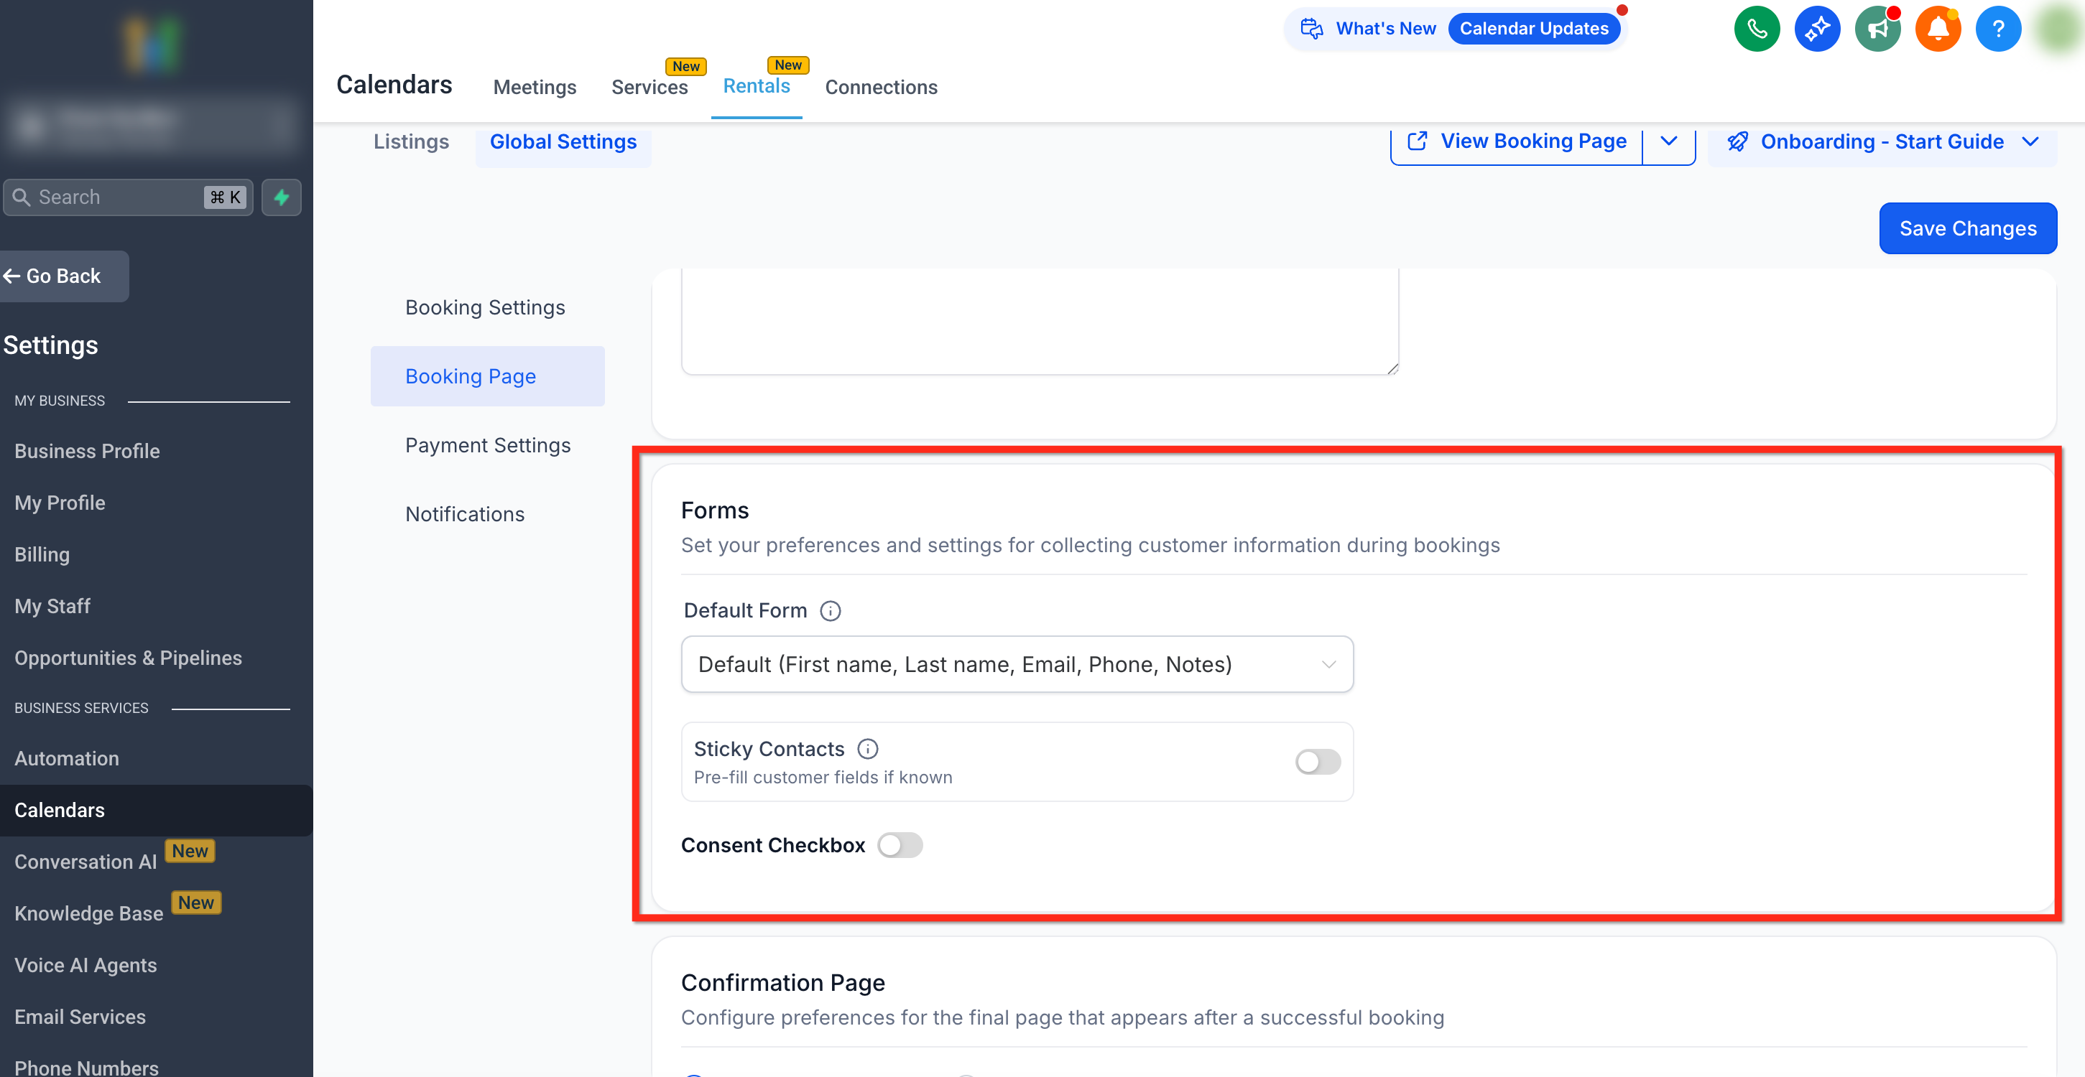2085x1077 pixels.
Task: Open the Default Form dropdown
Action: pyautogui.click(x=1017, y=664)
